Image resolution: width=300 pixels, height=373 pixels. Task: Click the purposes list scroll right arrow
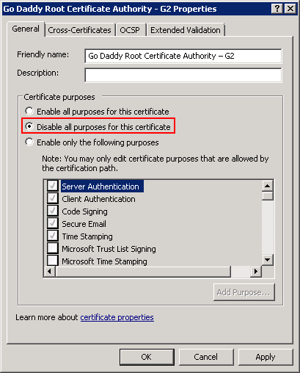pyautogui.click(x=256, y=272)
